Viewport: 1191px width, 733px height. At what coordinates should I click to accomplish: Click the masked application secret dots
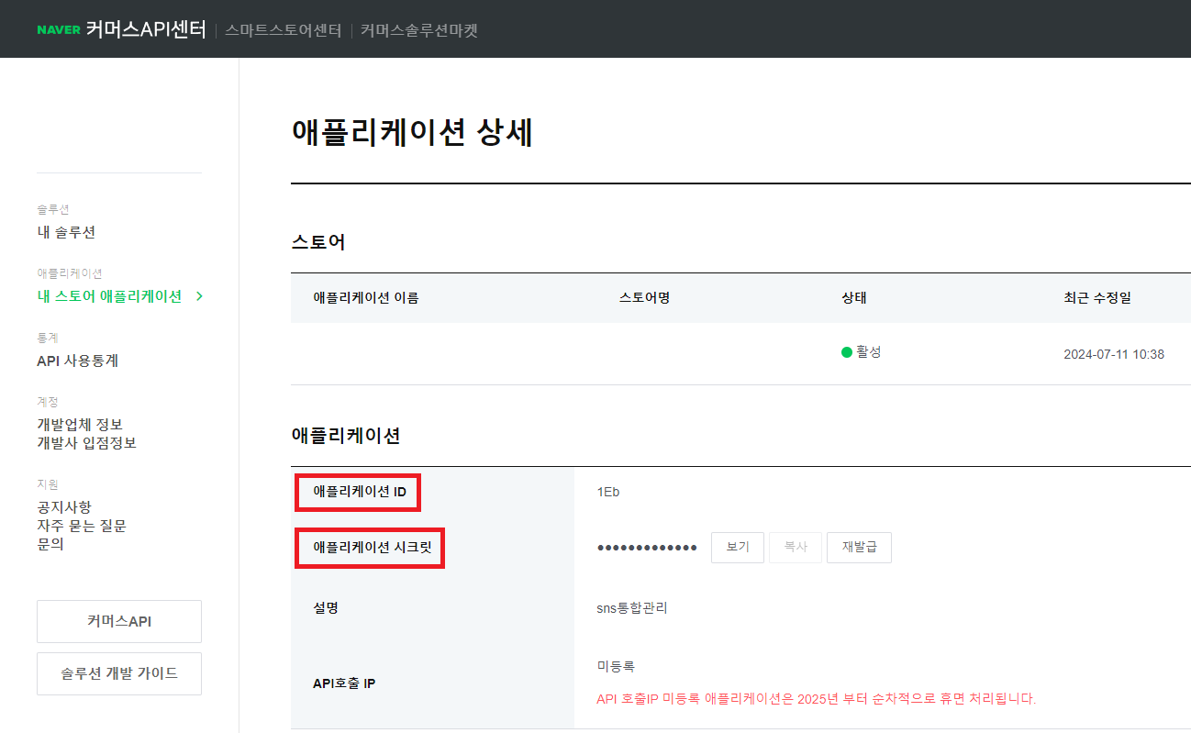(647, 548)
